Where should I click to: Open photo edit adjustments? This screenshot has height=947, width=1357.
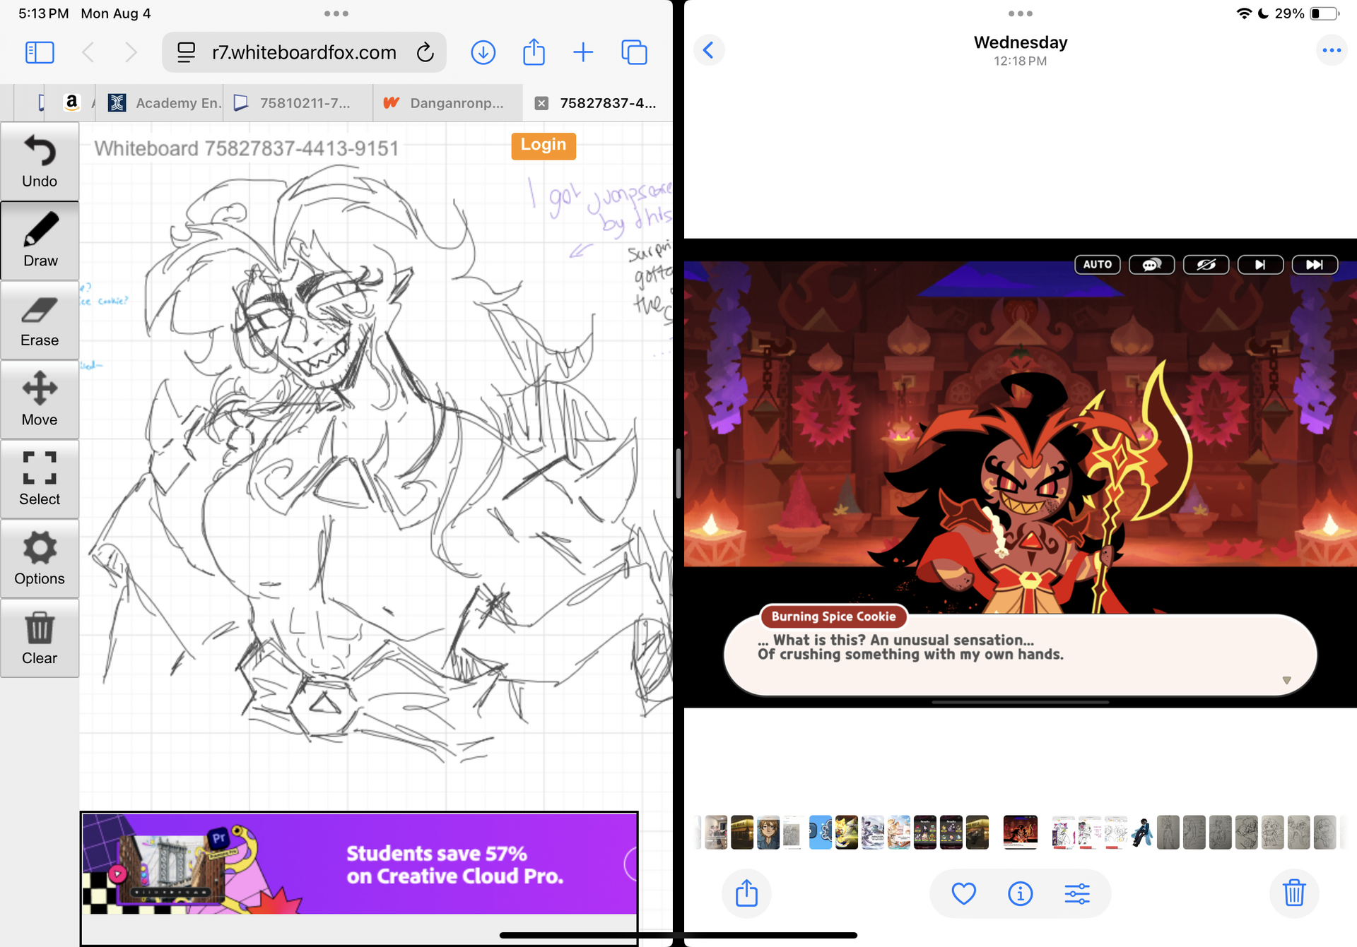pyautogui.click(x=1076, y=893)
